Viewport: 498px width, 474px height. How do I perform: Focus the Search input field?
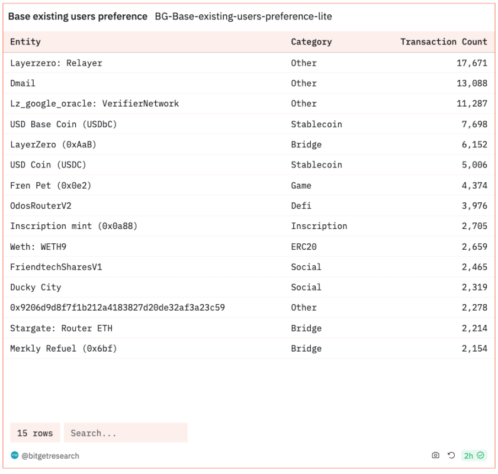[126, 433]
